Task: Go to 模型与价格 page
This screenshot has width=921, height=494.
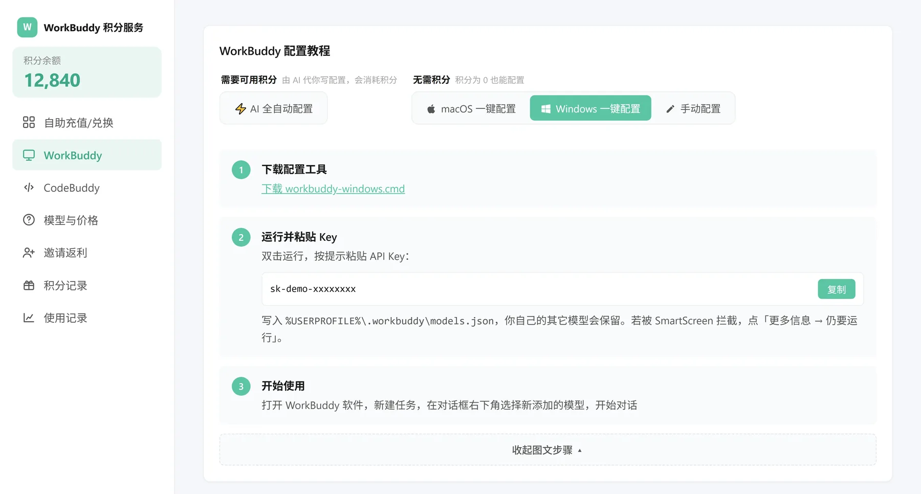Action: pos(87,220)
